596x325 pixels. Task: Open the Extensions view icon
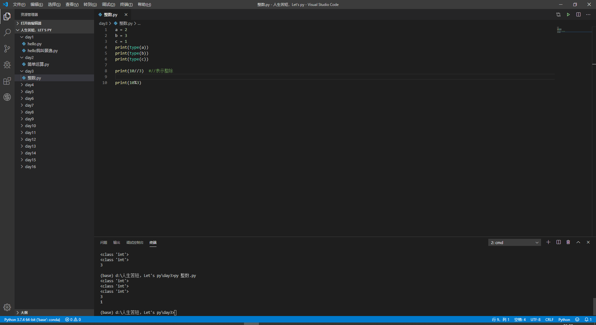point(7,81)
